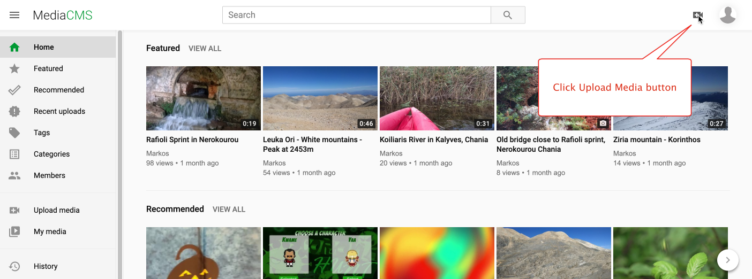Click the Members people icon
Screen dimensions: 752x279
(14, 175)
